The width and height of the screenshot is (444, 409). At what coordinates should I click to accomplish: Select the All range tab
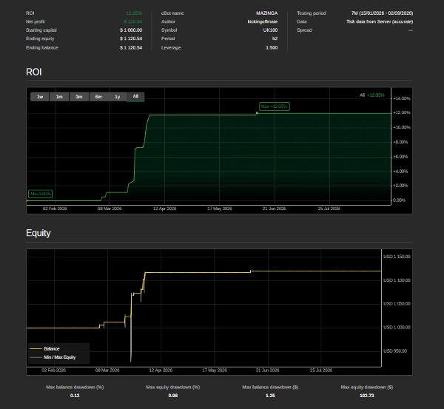pyautogui.click(x=135, y=97)
